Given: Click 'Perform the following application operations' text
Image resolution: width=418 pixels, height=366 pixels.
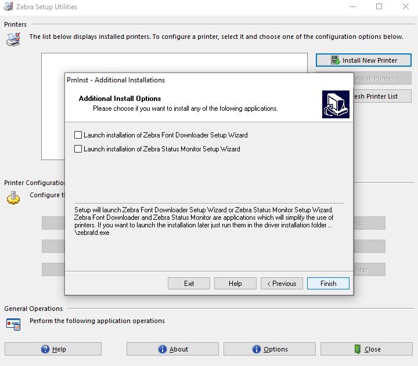Looking at the screenshot, I should point(97,321).
